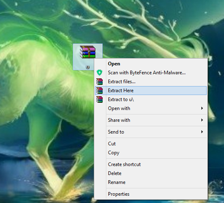Click the file name label u

point(88,67)
